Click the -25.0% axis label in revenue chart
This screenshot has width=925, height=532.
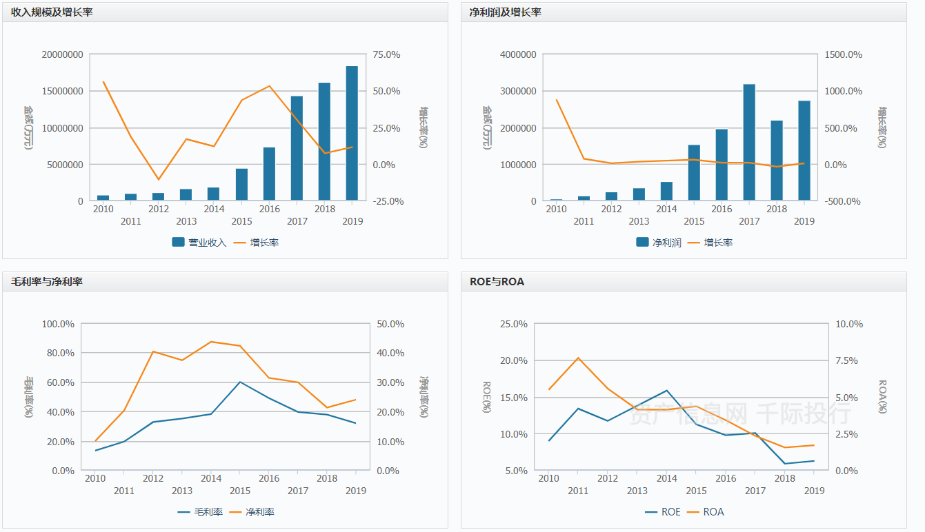(x=387, y=201)
